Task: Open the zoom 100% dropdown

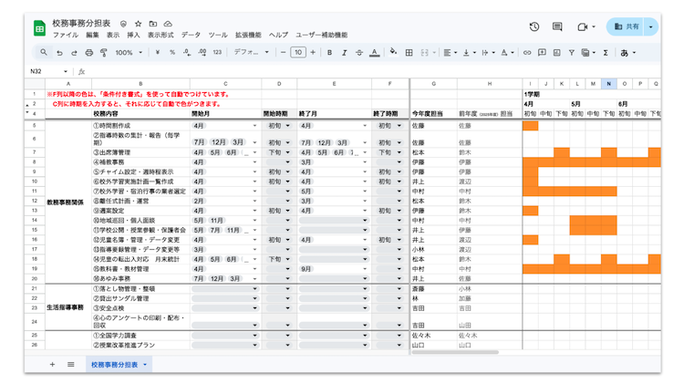Action: tap(129, 53)
